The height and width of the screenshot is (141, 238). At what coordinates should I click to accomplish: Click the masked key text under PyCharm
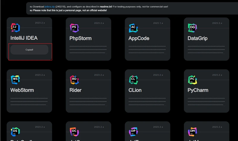pos(207,101)
